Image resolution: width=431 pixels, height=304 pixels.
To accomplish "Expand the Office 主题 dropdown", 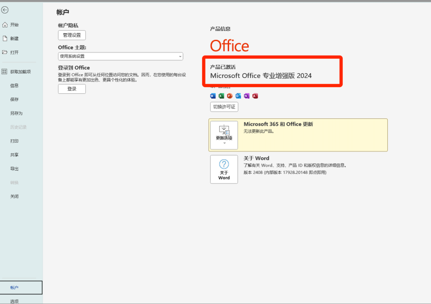I will pyautogui.click(x=120, y=57).
